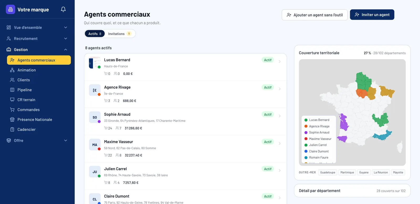Click Maxime Vasseur's MA avatar
The width and height of the screenshot is (420, 204).
(95, 144)
